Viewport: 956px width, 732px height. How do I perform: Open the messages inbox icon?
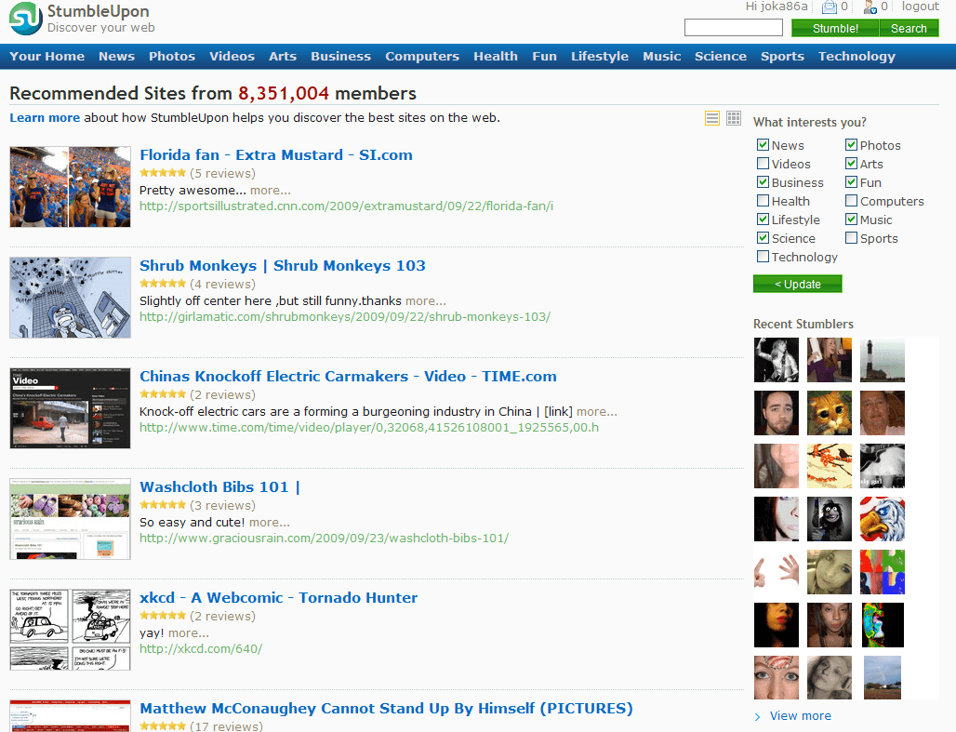(x=830, y=7)
